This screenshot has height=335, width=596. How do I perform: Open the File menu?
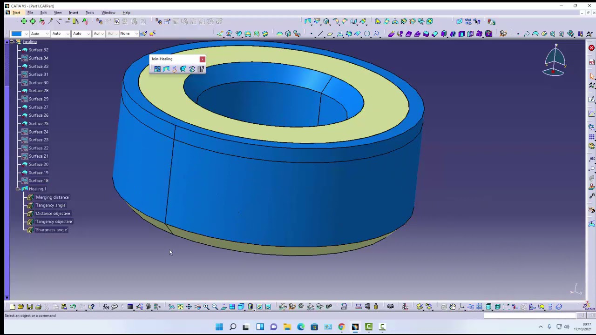[x=30, y=13]
